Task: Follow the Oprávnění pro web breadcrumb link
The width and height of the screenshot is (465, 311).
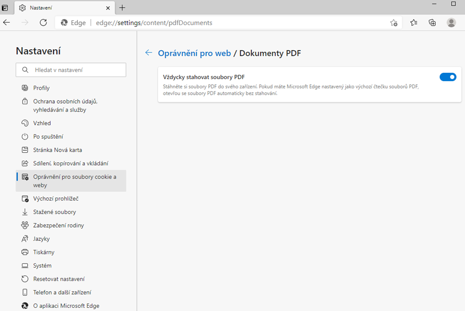Action: 194,53
